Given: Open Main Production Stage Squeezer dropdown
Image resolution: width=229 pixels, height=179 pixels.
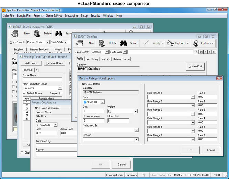Looking at the screenshot, I should 60,88.
